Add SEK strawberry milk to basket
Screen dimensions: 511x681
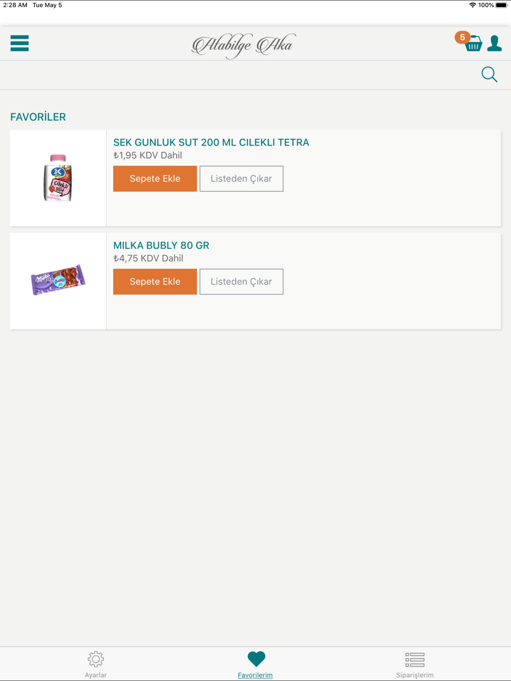coord(155,179)
